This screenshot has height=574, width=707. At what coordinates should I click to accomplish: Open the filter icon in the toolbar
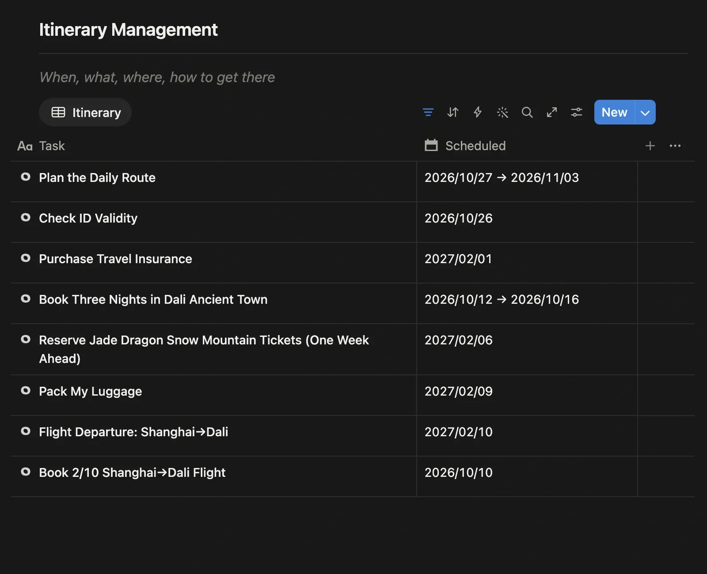428,112
